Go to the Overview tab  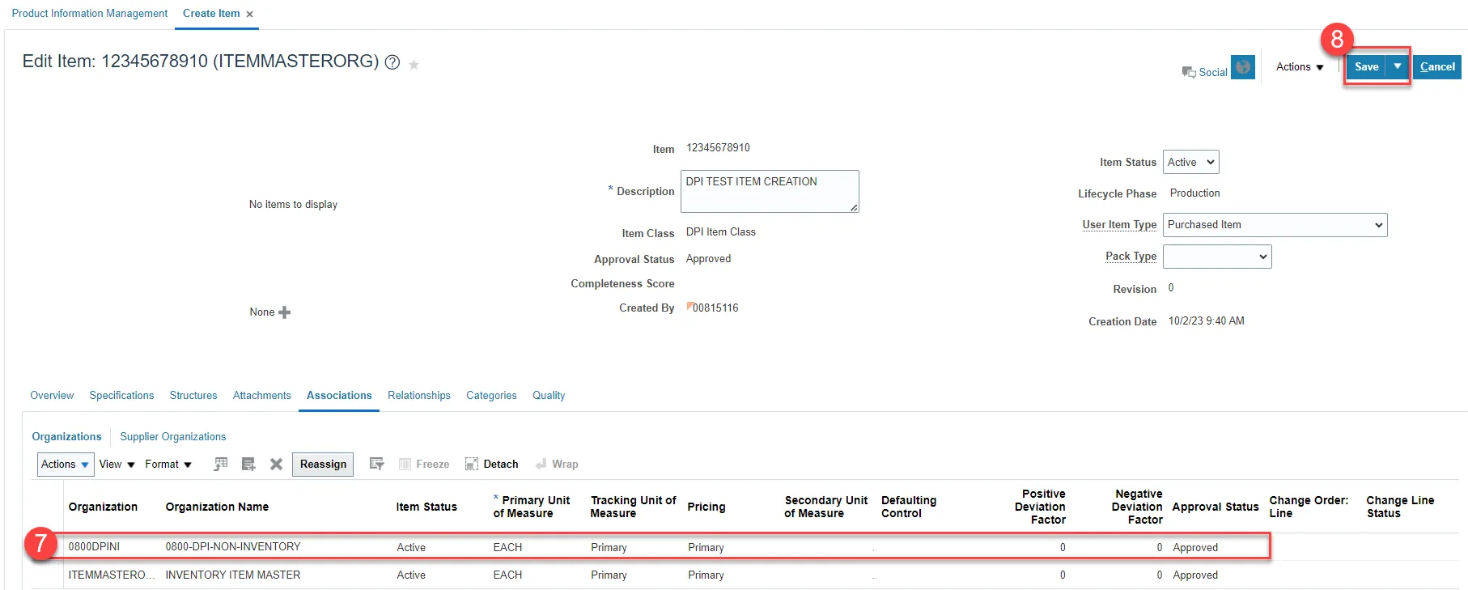click(52, 396)
